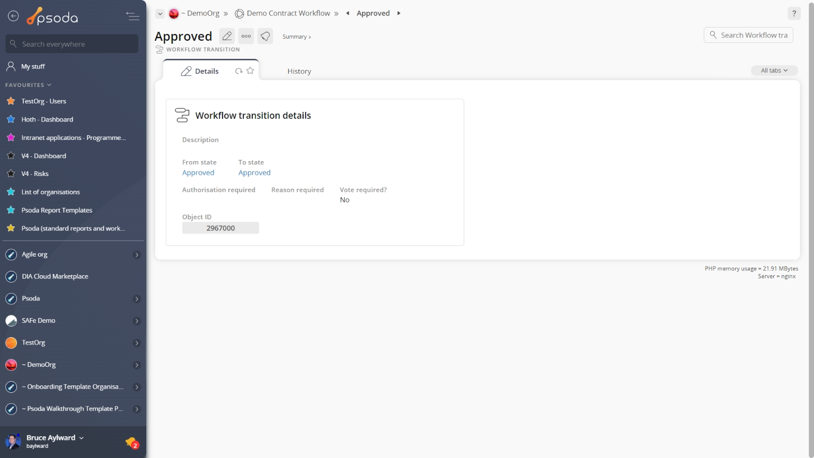
Task: Expand the SAFe Demo chevron
Action: click(x=137, y=321)
